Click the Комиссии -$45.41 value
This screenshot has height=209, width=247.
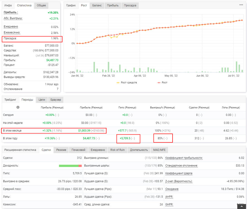point(77,205)
